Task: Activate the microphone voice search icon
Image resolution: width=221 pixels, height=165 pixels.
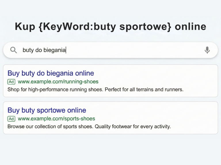Action: coord(207,50)
